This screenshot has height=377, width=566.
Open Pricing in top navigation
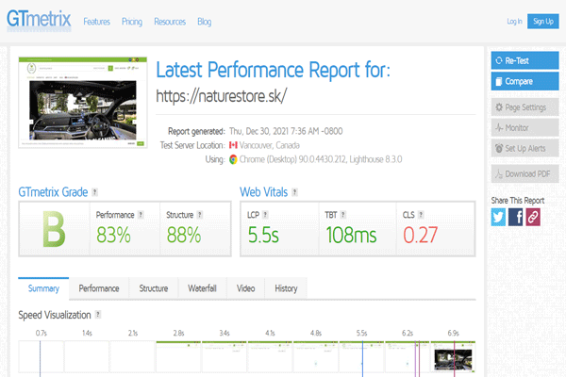pyautogui.click(x=132, y=21)
